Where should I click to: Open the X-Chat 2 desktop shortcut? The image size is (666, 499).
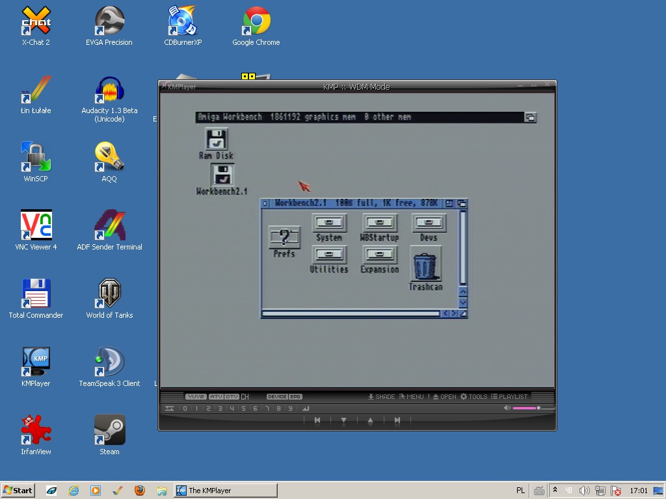tap(36, 26)
